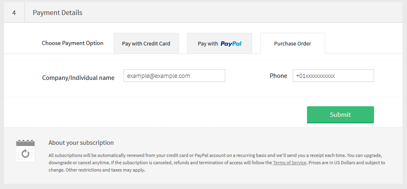Viewport: 407px width, 189px height.
Task: Click the calendar renewal icon beside subscription info
Action: (25, 150)
